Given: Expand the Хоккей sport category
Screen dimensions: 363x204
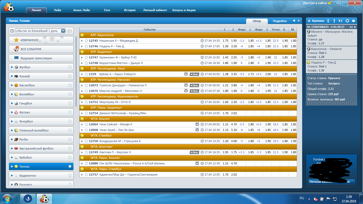Looking at the screenshot, I should coord(12,76).
